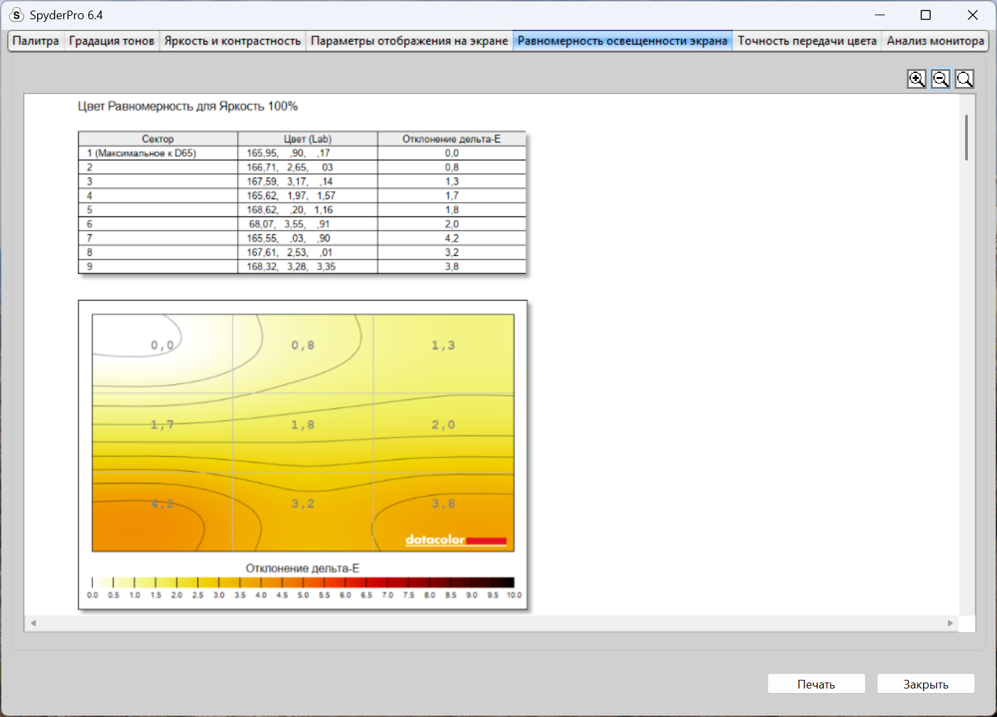Click the horizontal scrollbar right arrow
997x717 pixels.
click(950, 623)
